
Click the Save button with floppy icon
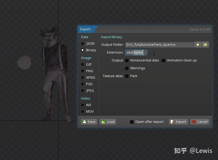(x=89, y=122)
